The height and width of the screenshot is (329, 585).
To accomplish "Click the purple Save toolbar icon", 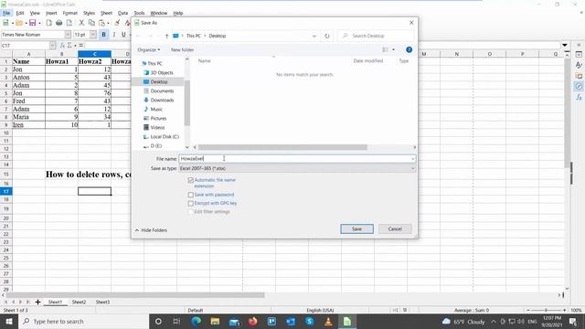I will (x=33, y=23).
